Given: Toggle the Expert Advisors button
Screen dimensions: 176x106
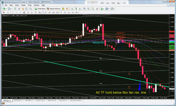Looking at the screenshot, I should tap(54, 9).
